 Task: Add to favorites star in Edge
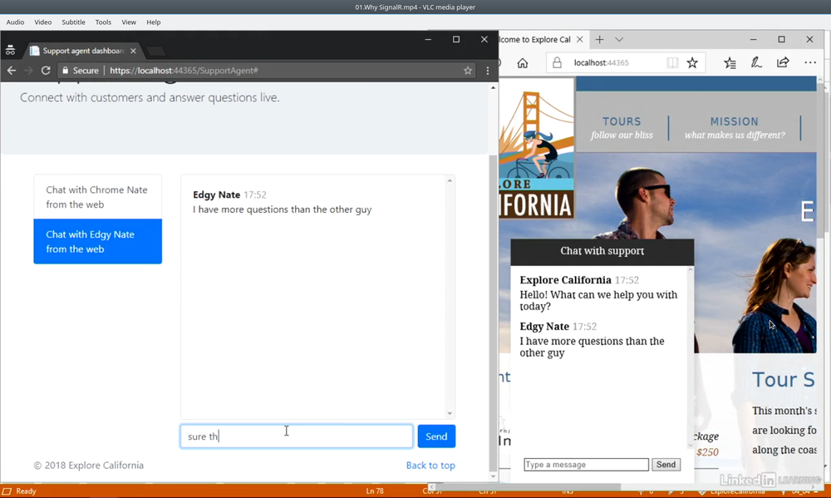692,62
